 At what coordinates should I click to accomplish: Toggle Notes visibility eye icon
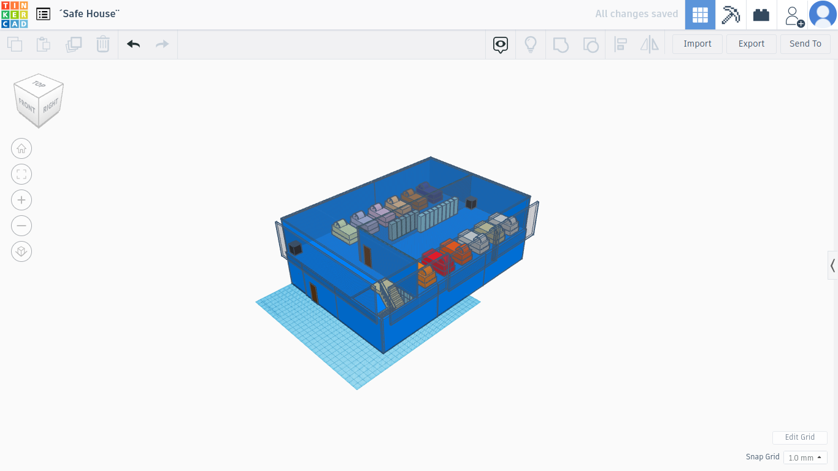click(501, 44)
